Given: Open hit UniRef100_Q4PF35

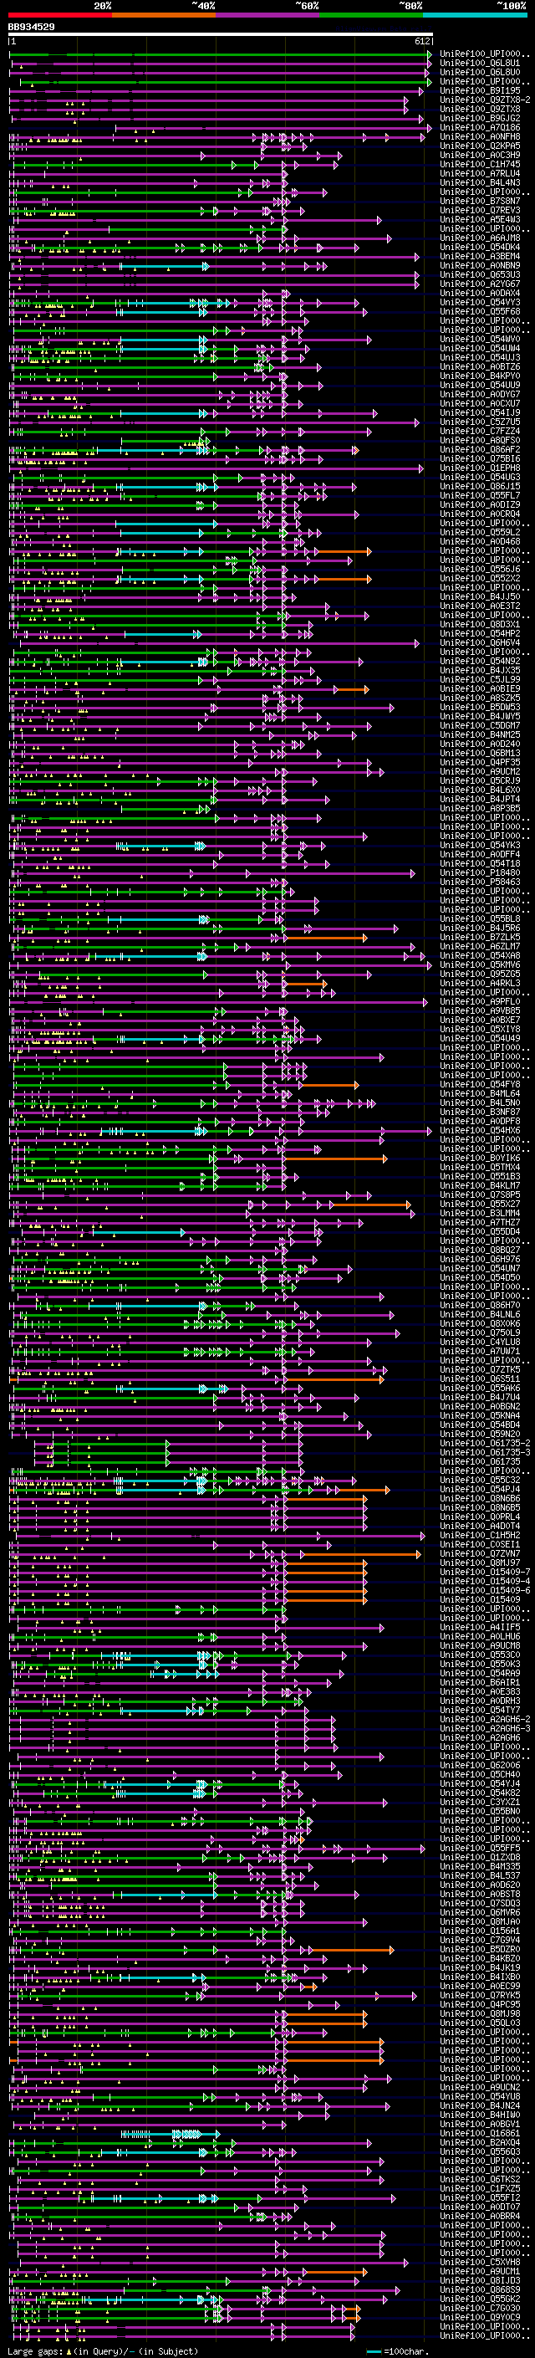Looking at the screenshot, I should click(480, 763).
